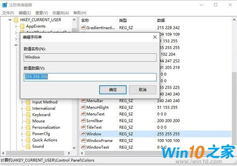
Task: Select the Scrollbar value name
Action: [x=94, y=121]
